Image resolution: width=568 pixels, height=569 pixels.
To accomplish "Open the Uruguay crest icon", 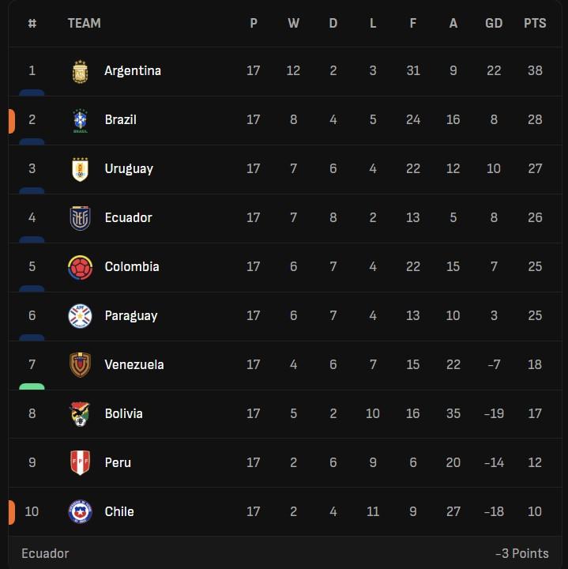I will [x=80, y=169].
